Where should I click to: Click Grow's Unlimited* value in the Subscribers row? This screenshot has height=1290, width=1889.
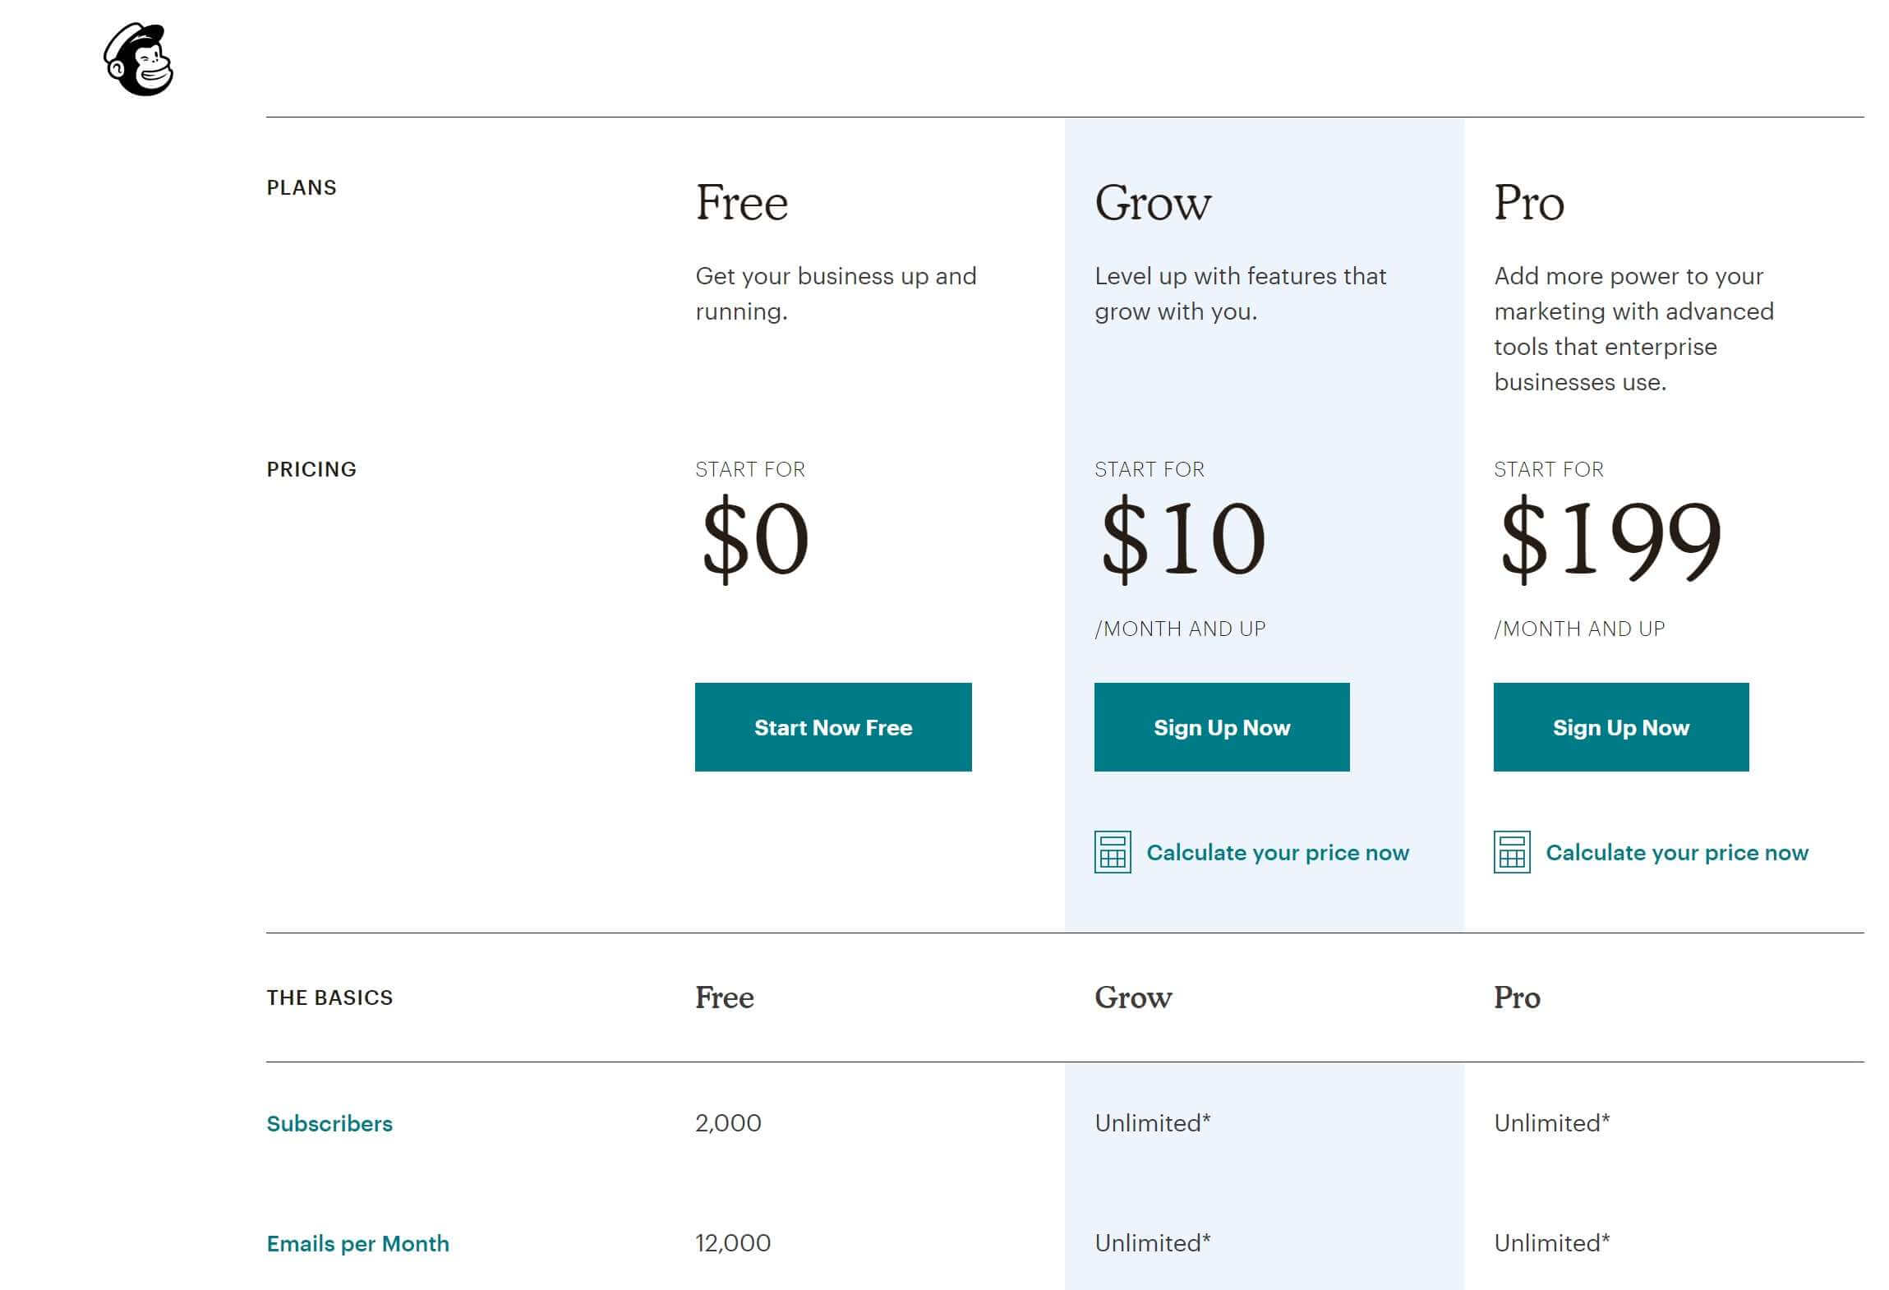1152,1123
